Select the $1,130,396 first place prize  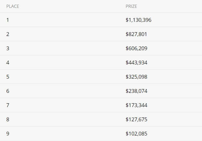coord(139,20)
